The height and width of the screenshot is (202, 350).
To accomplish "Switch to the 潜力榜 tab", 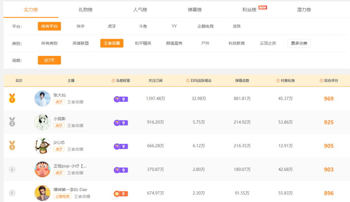I will tap(304, 10).
